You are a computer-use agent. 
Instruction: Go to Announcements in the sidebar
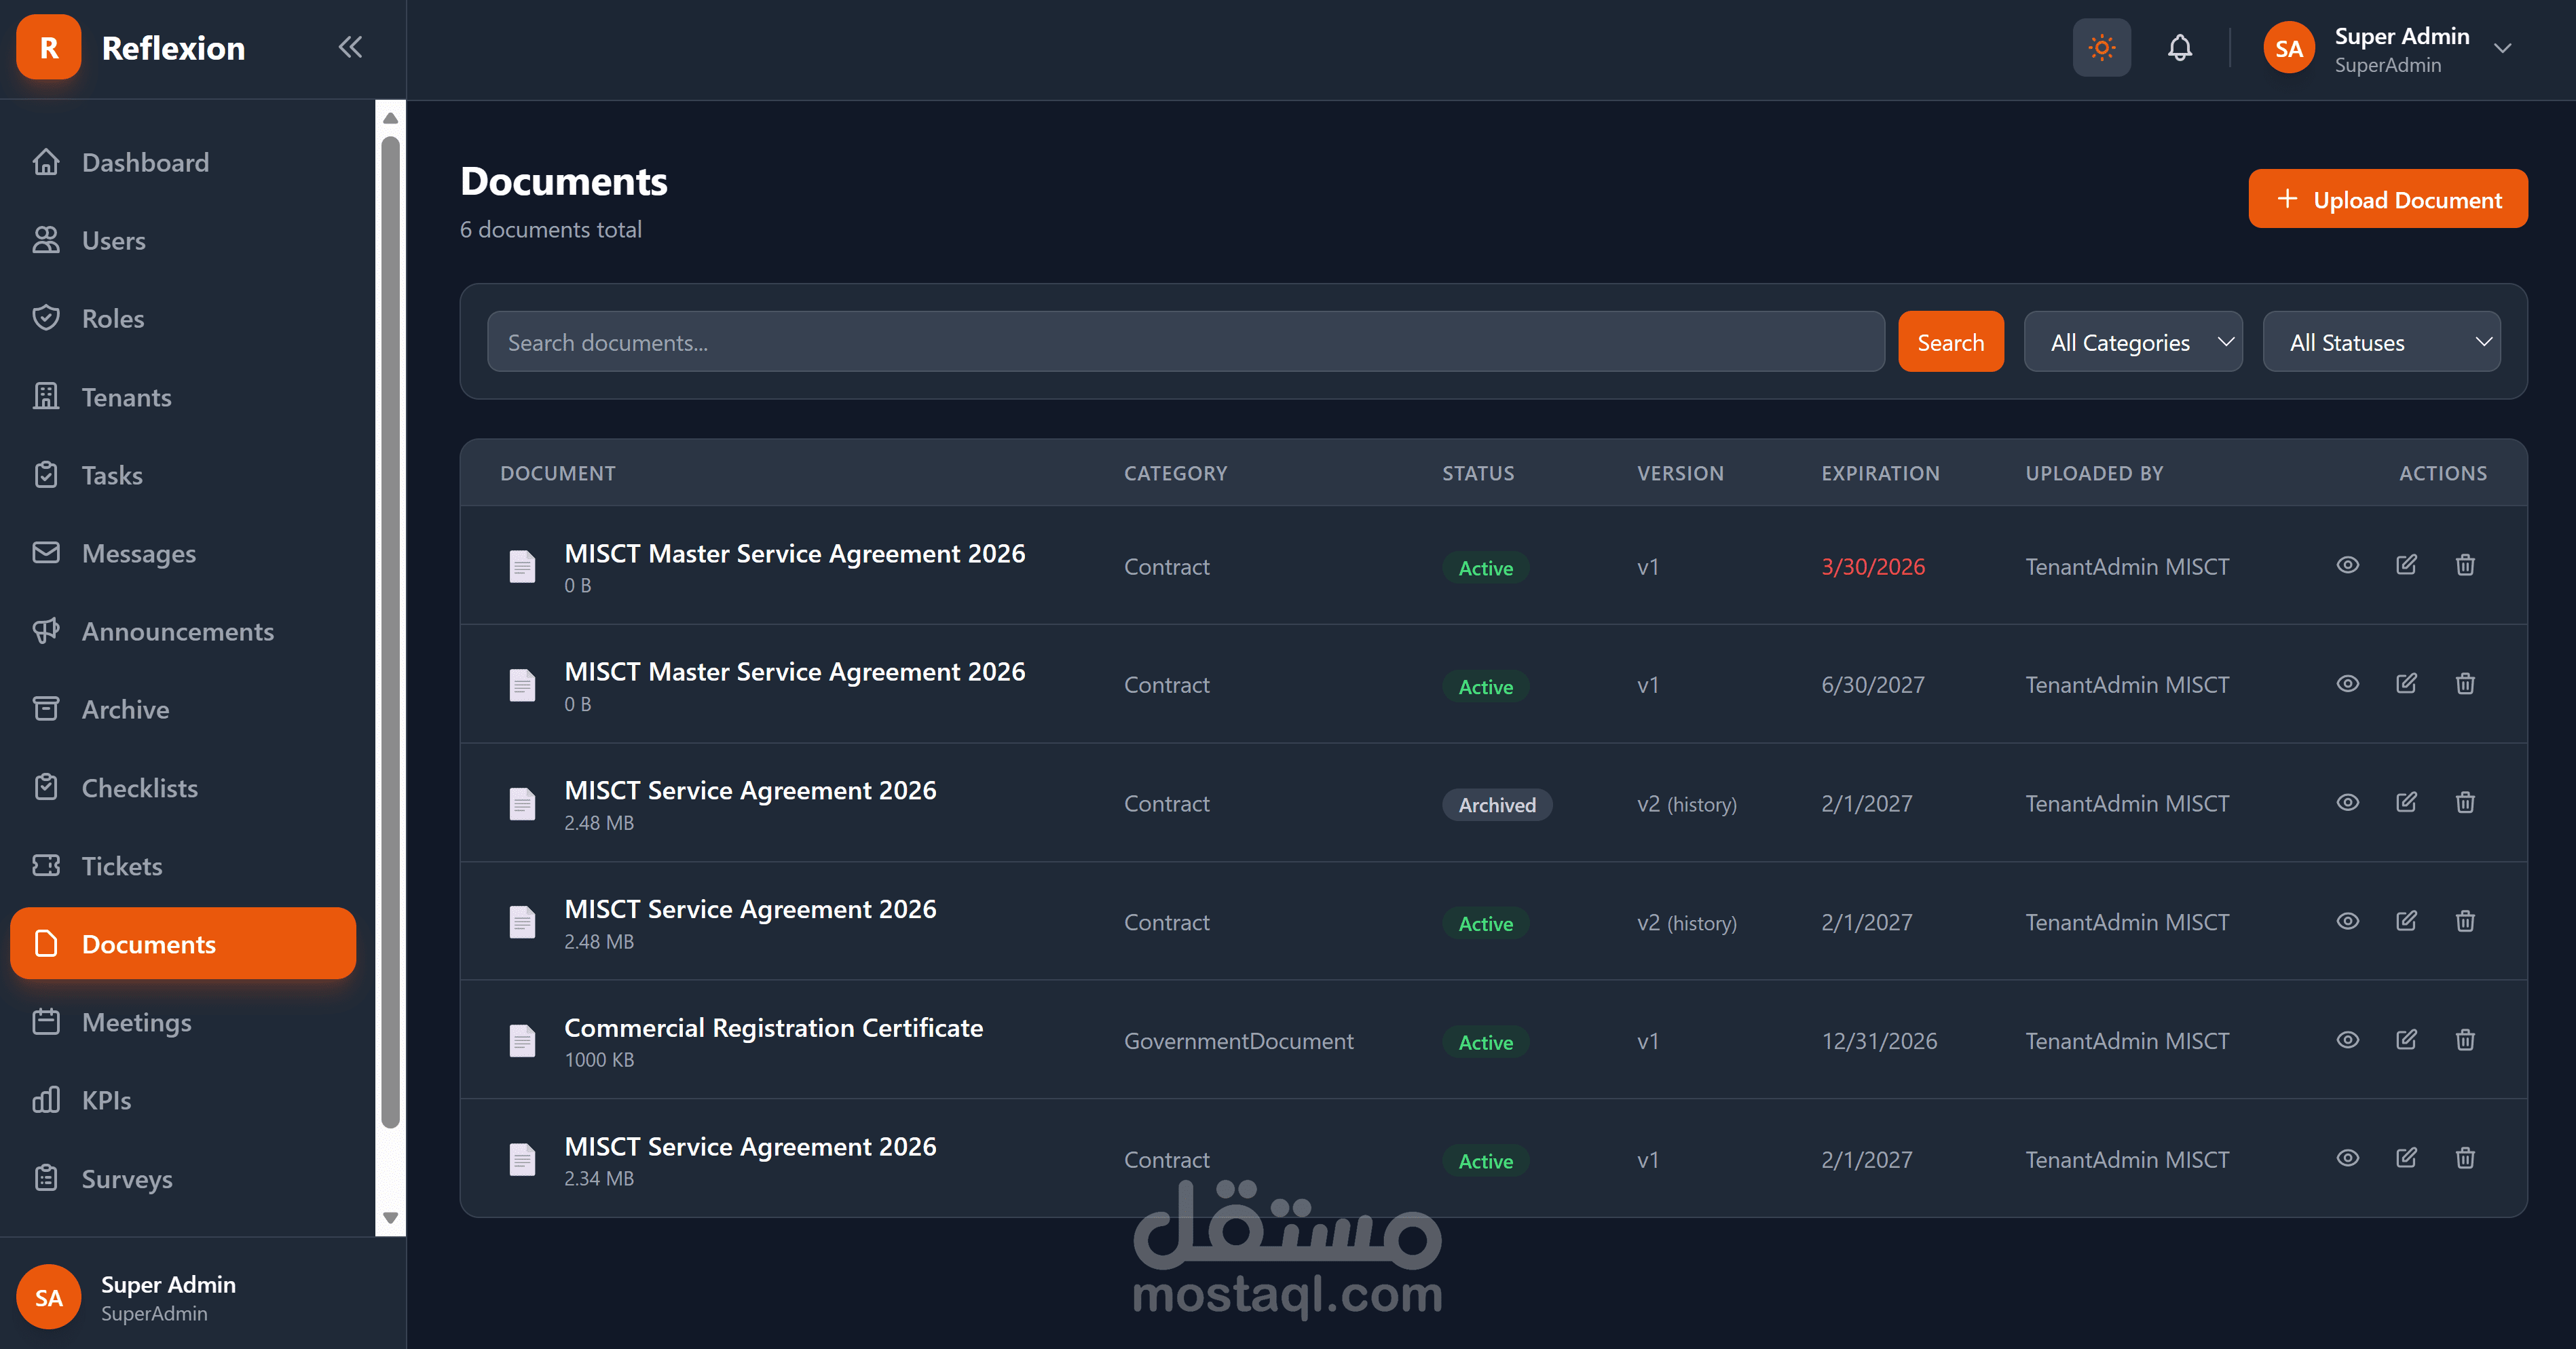pyautogui.click(x=177, y=631)
